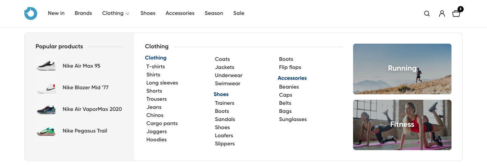Click Nike Pegasus Trail shoe thumbnail
Image resolution: width=487 pixels, height=166 pixels.
tap(46, 131)
